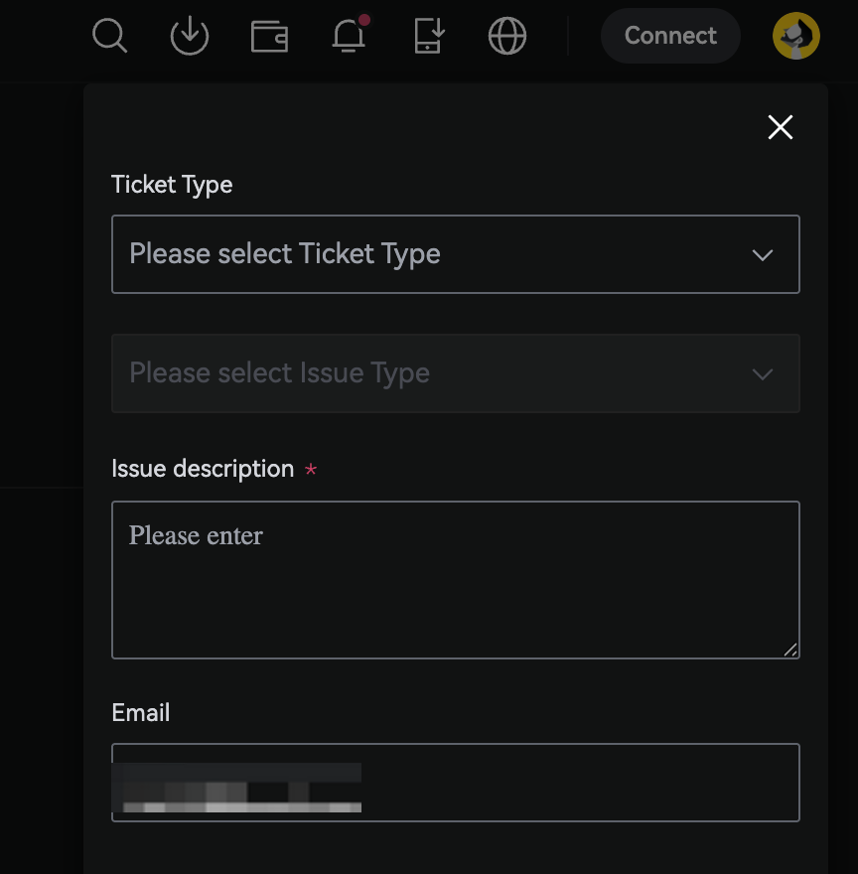The width and height of the screenshot is (858, 874).
Task: Click the red dot on the bell
Action: pos(364,20)
